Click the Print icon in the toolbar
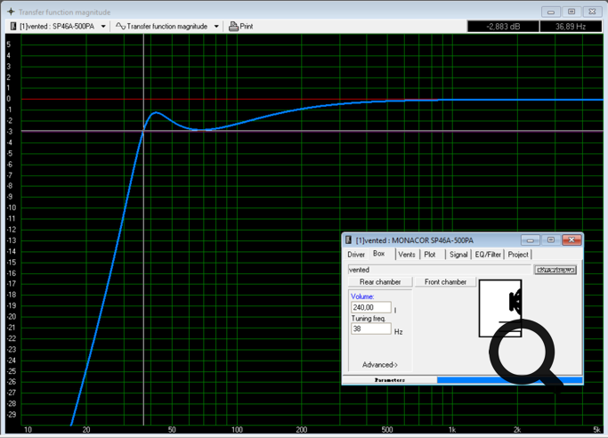Screen dimensions: 608x438 tap(233, 27)
